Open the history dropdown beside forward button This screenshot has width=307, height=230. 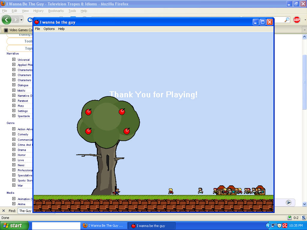pos(21,20)
